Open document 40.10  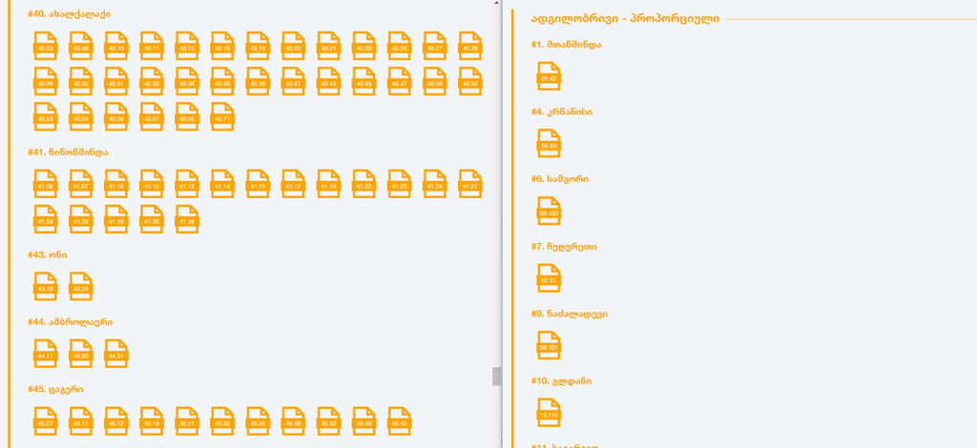pyautogui.click(x=116, y=46)
